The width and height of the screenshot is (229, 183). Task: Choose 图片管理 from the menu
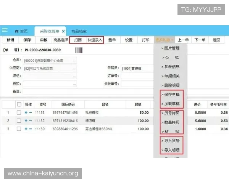click(171, 48)
